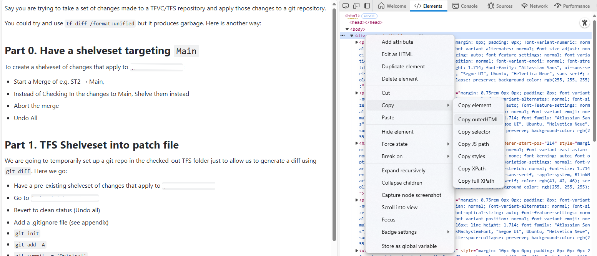Open the Force state submenu
This screenshot has height=256, width=597.
click(394, 144)
